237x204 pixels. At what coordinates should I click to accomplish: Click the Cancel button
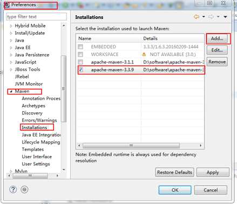211,190
